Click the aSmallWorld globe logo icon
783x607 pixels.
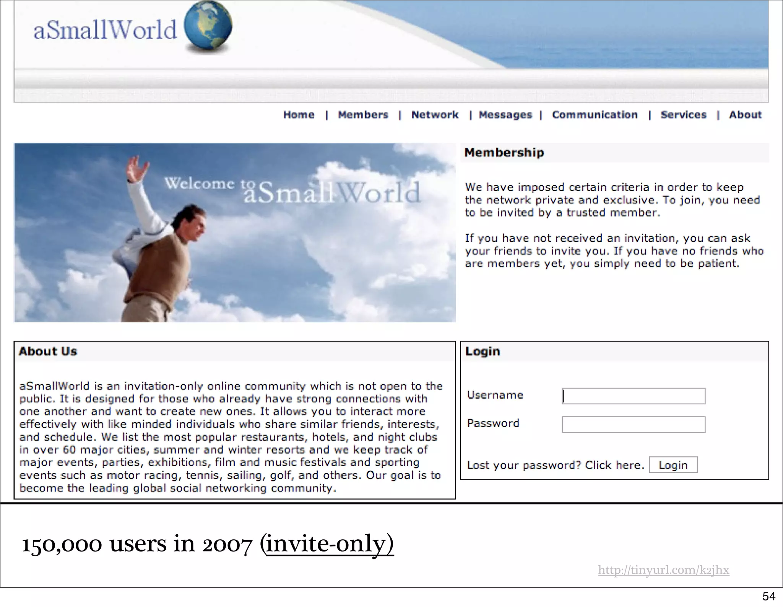[x=208, y=26]
